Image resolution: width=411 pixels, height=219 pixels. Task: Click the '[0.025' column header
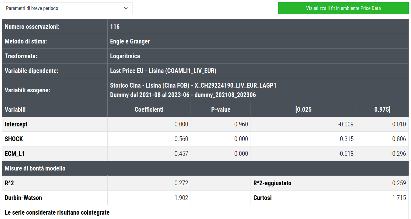click(x=304, y=109)
